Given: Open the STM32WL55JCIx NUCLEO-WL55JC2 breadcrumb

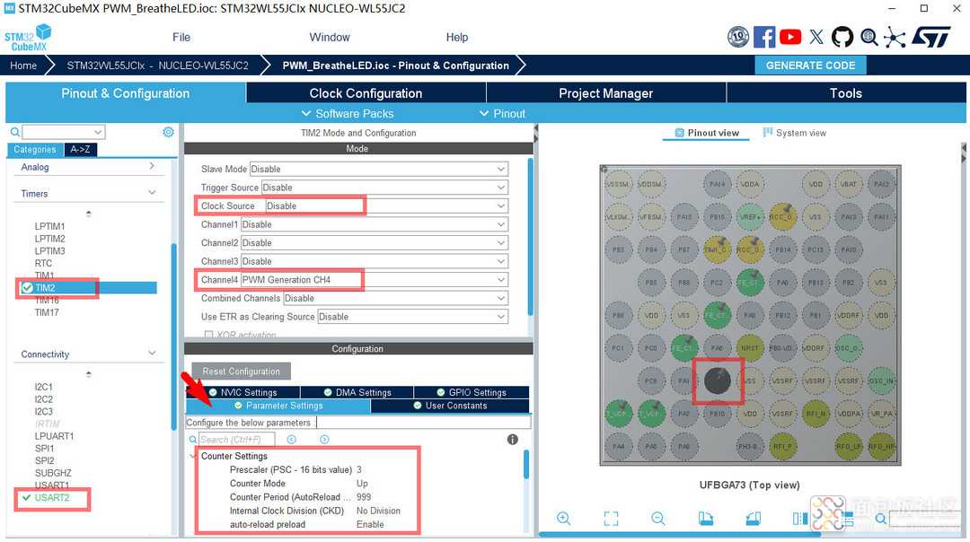Looking at the screenshot, I should point(158,66).
